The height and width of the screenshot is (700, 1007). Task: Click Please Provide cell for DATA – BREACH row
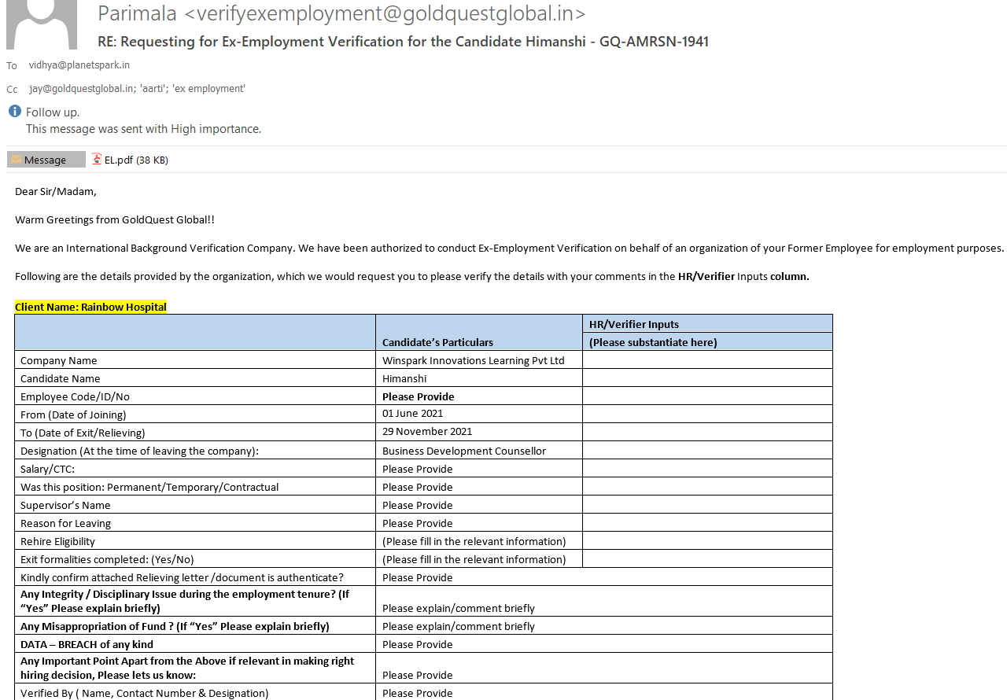coord(417,644)
